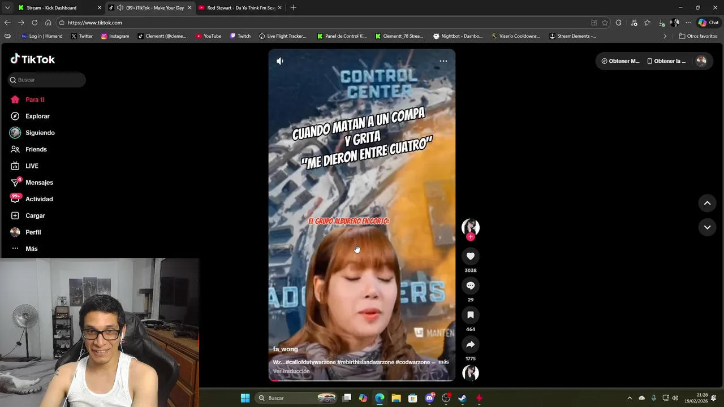Switch to the Rod Stewart YouTube tab
Viewport: 724px width, 407px height.
[x=242, y=8]
